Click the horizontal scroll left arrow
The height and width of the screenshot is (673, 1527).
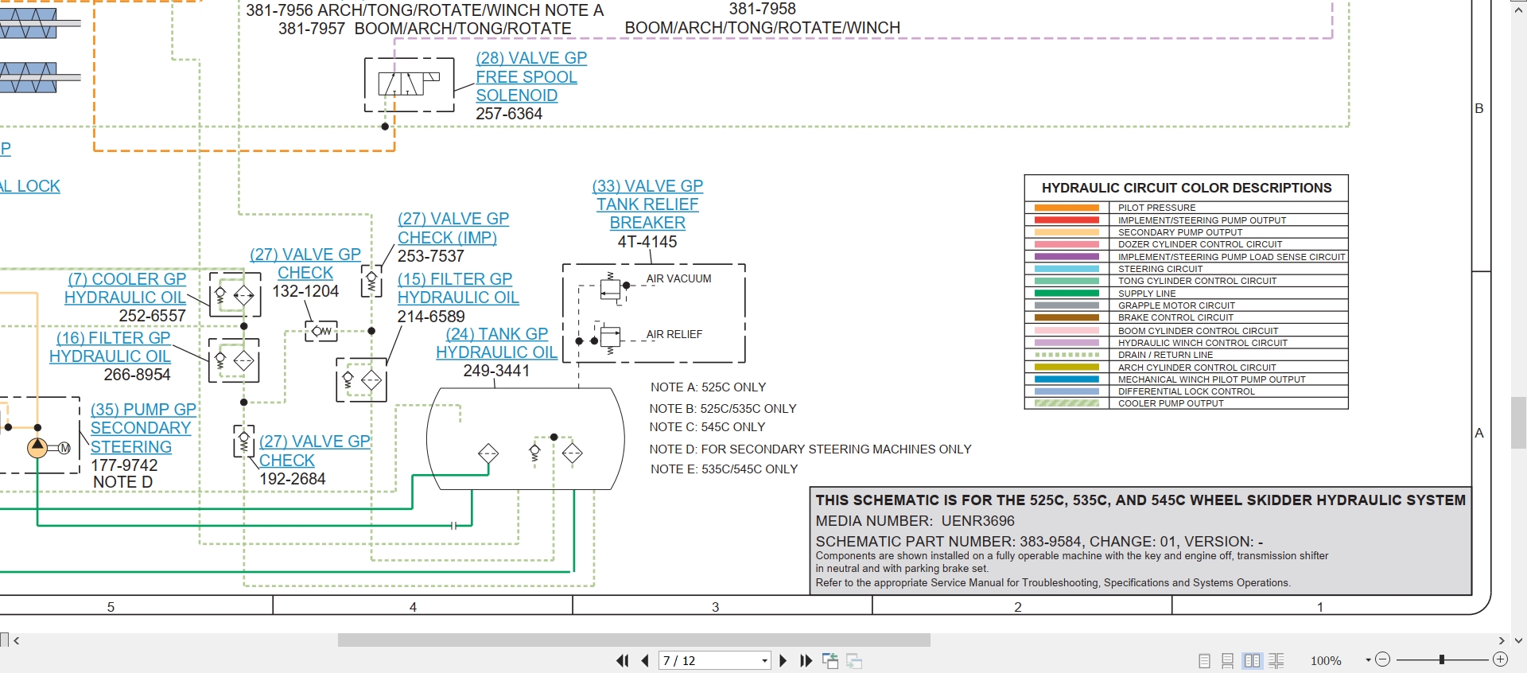pos(17,640)
